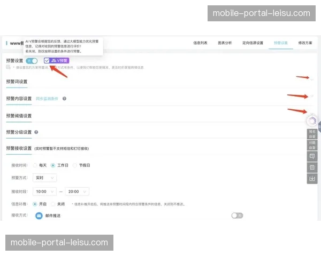Switch to the 定向信源设置 tab
This screenshot has width=321, height=256.
(x=253, y=43)
